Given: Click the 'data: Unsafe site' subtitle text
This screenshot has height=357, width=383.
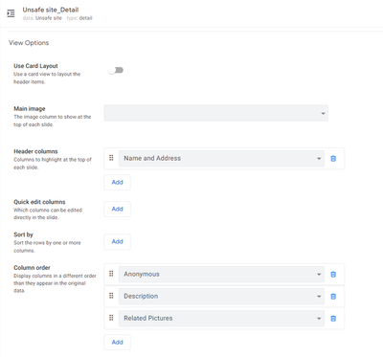Looking at the screenshot, I should pyautogui.click(x=42, y=18).
